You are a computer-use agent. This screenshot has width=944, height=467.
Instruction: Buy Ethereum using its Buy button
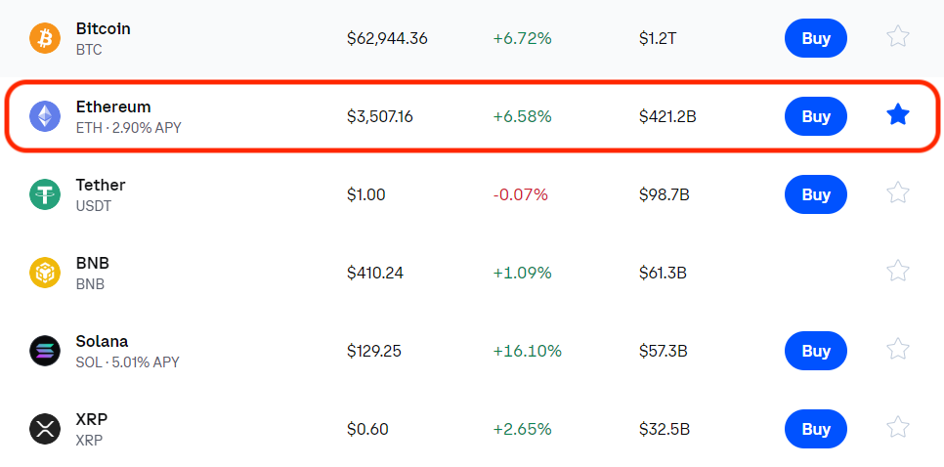[x=815, y=116]
